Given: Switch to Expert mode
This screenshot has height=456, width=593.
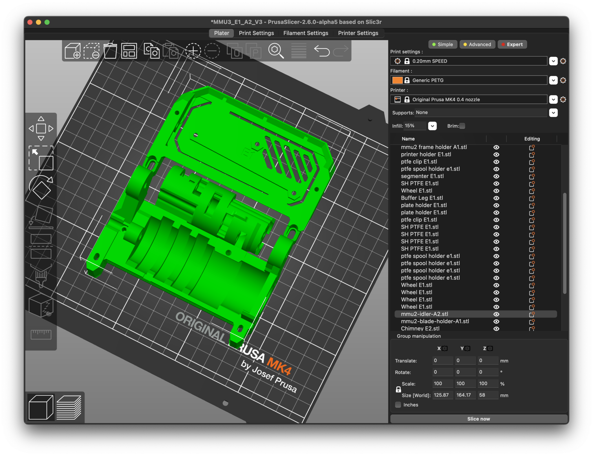Looking at the screenshot, I should point(512,44).
